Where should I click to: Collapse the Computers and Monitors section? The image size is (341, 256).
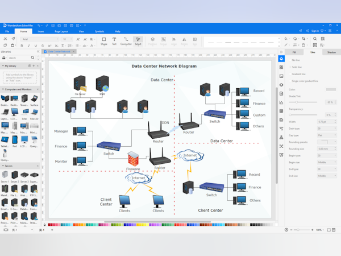(3, 89)
